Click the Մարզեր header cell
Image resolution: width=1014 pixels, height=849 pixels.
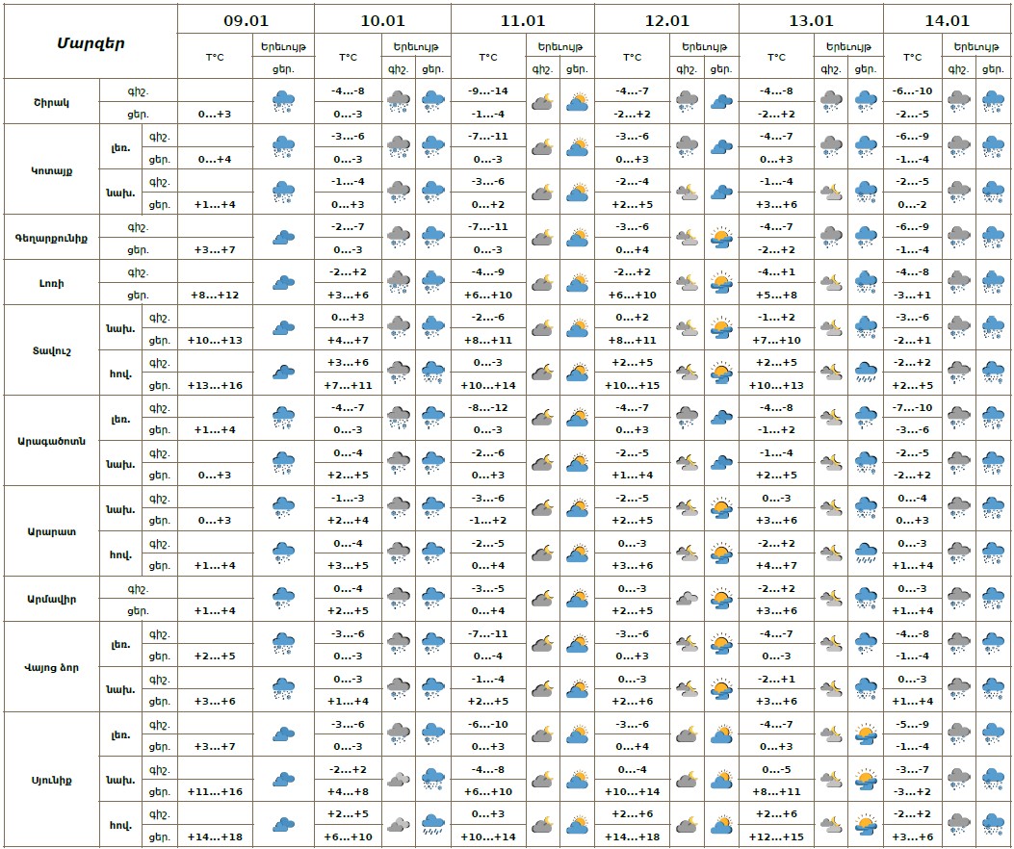coord(91,42)
